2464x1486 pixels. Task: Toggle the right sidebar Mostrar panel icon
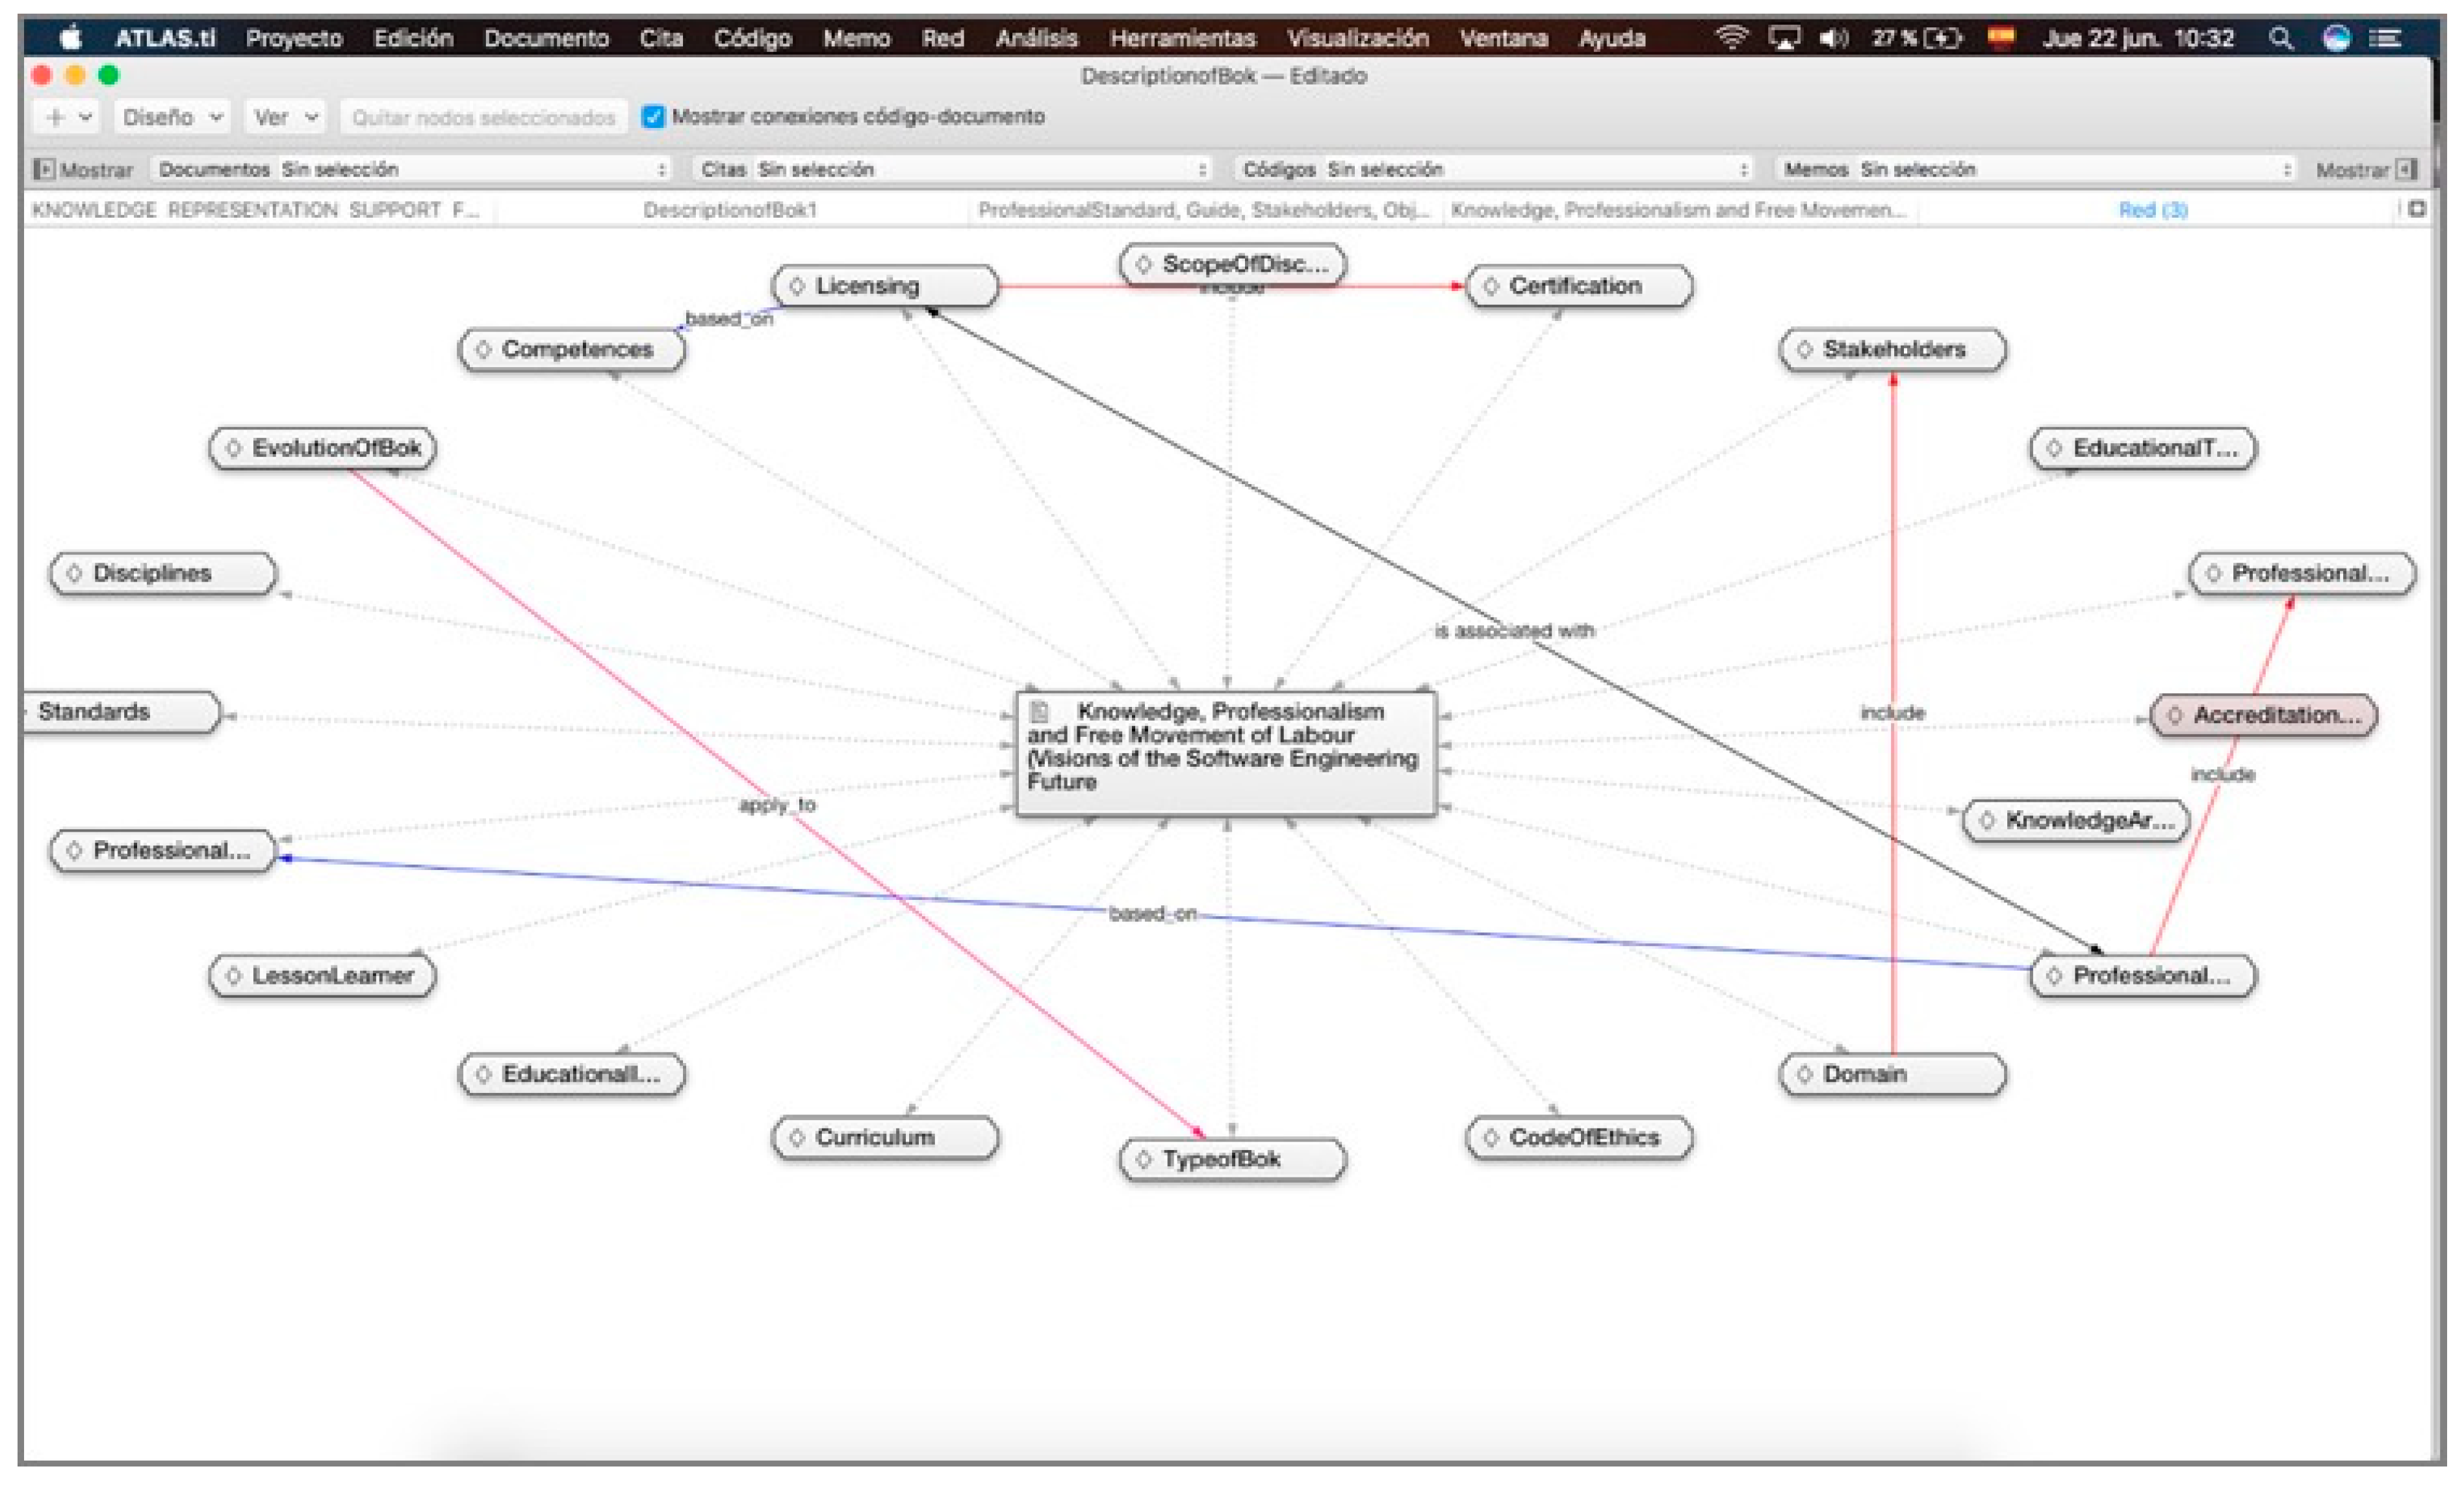pyautogui.click(x=2407, y=169)
